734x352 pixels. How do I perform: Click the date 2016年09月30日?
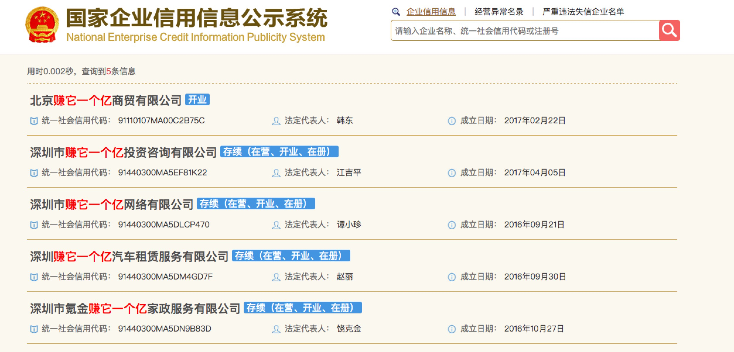[535, 277]
